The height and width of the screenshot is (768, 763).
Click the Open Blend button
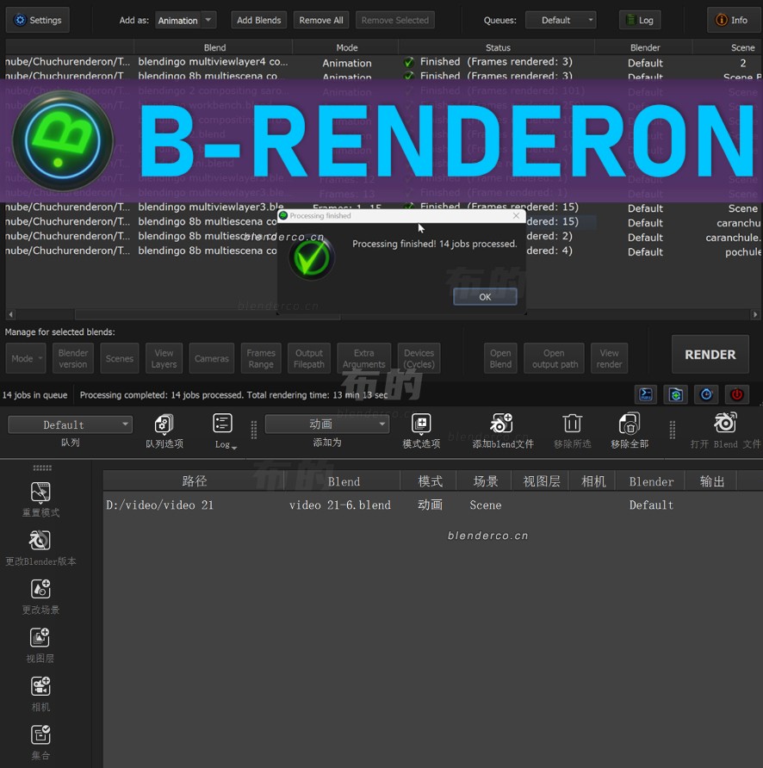click(x=500, y=358)
